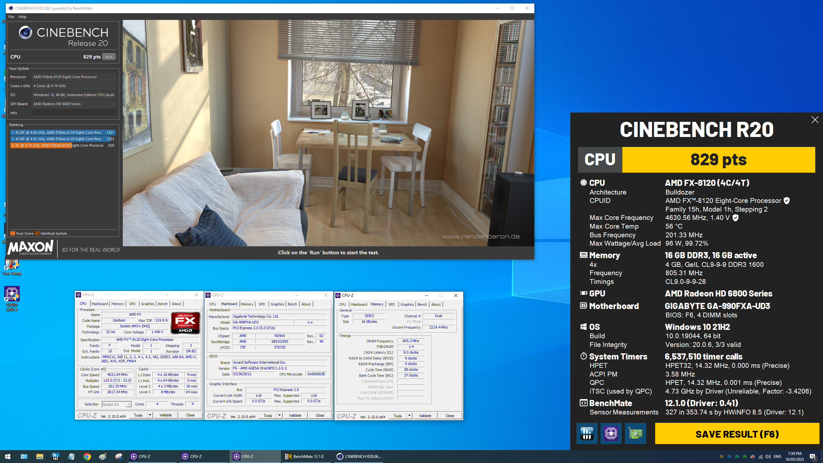Open the volume control in system tray
The image size is (823, 463).
(x=768, y=457)
